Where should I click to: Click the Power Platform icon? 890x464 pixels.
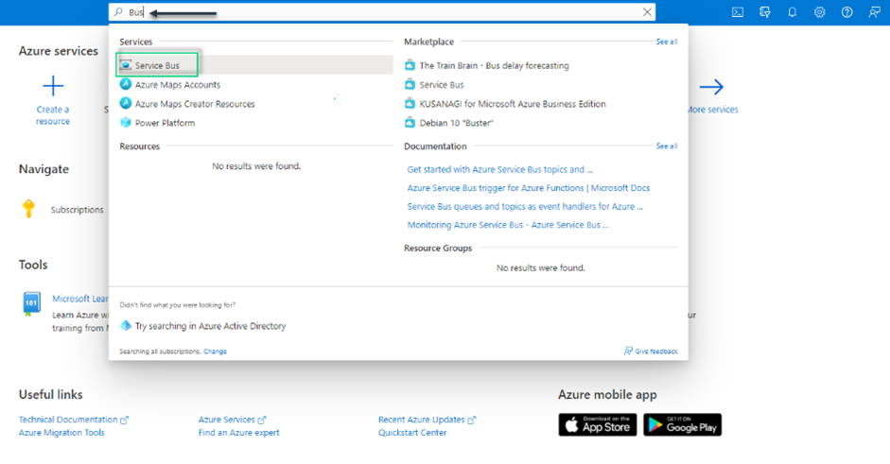(x=126, y=123)
